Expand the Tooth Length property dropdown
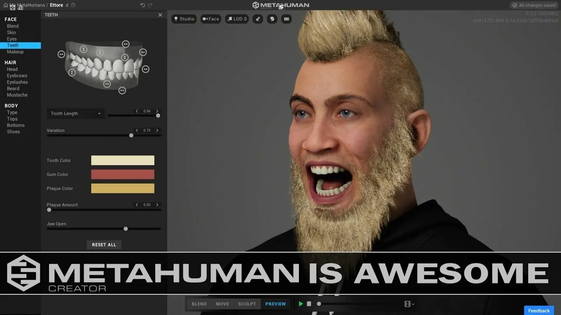The width and height of the screenshot is (561, 315). (x=76, y=113)
